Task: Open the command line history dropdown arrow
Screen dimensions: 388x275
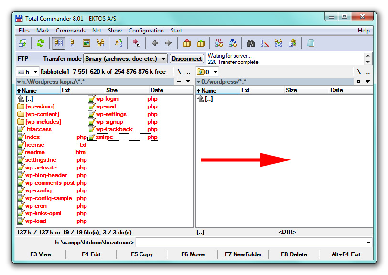Action: pyautogui.click(x=368, y=243)
